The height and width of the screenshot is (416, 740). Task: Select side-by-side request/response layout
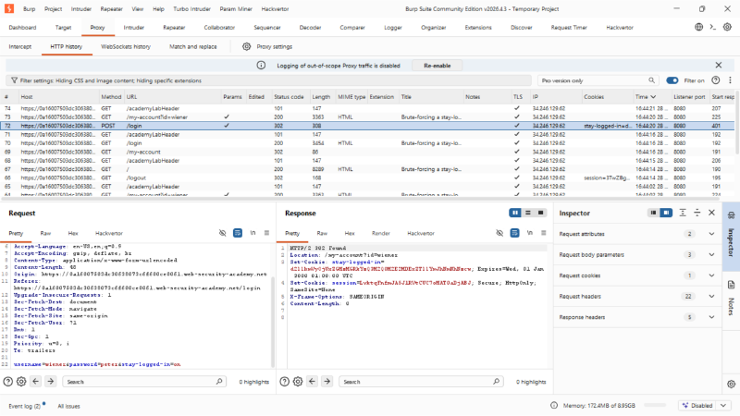click(515, 213)
